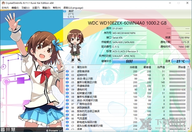This screenshot has height=132, width=192.
Task: Click status orb for 0B 重新校准重试次数
Action: tap(67, 97)
